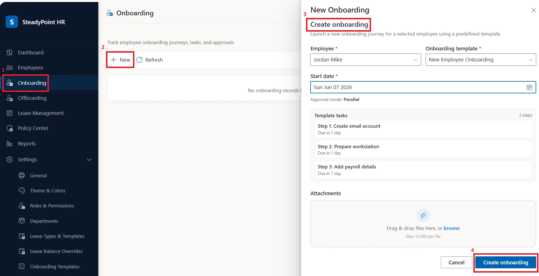Open the Onboarding template dropdown

coord(481,59)
